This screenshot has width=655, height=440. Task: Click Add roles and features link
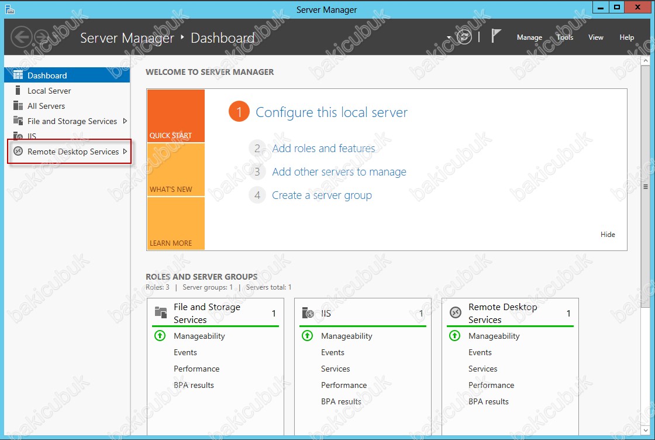click(x=324, y=149)
